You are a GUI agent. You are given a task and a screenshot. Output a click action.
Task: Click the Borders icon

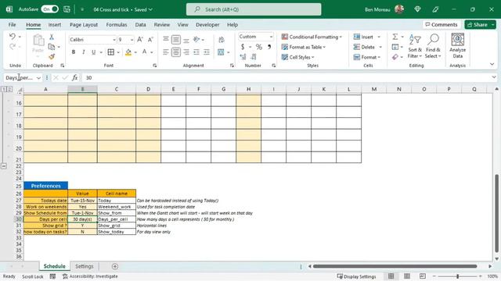coord(111,52)
